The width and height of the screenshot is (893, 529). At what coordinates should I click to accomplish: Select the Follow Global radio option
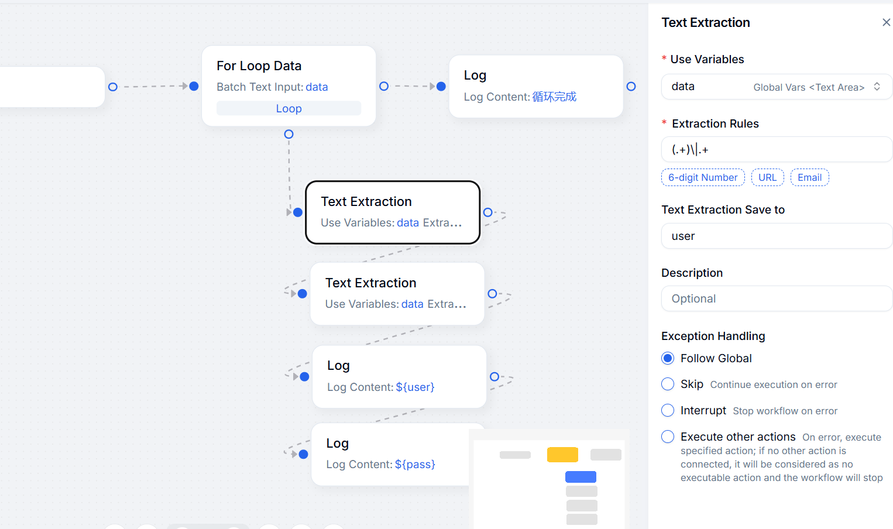tap(668, 358)
